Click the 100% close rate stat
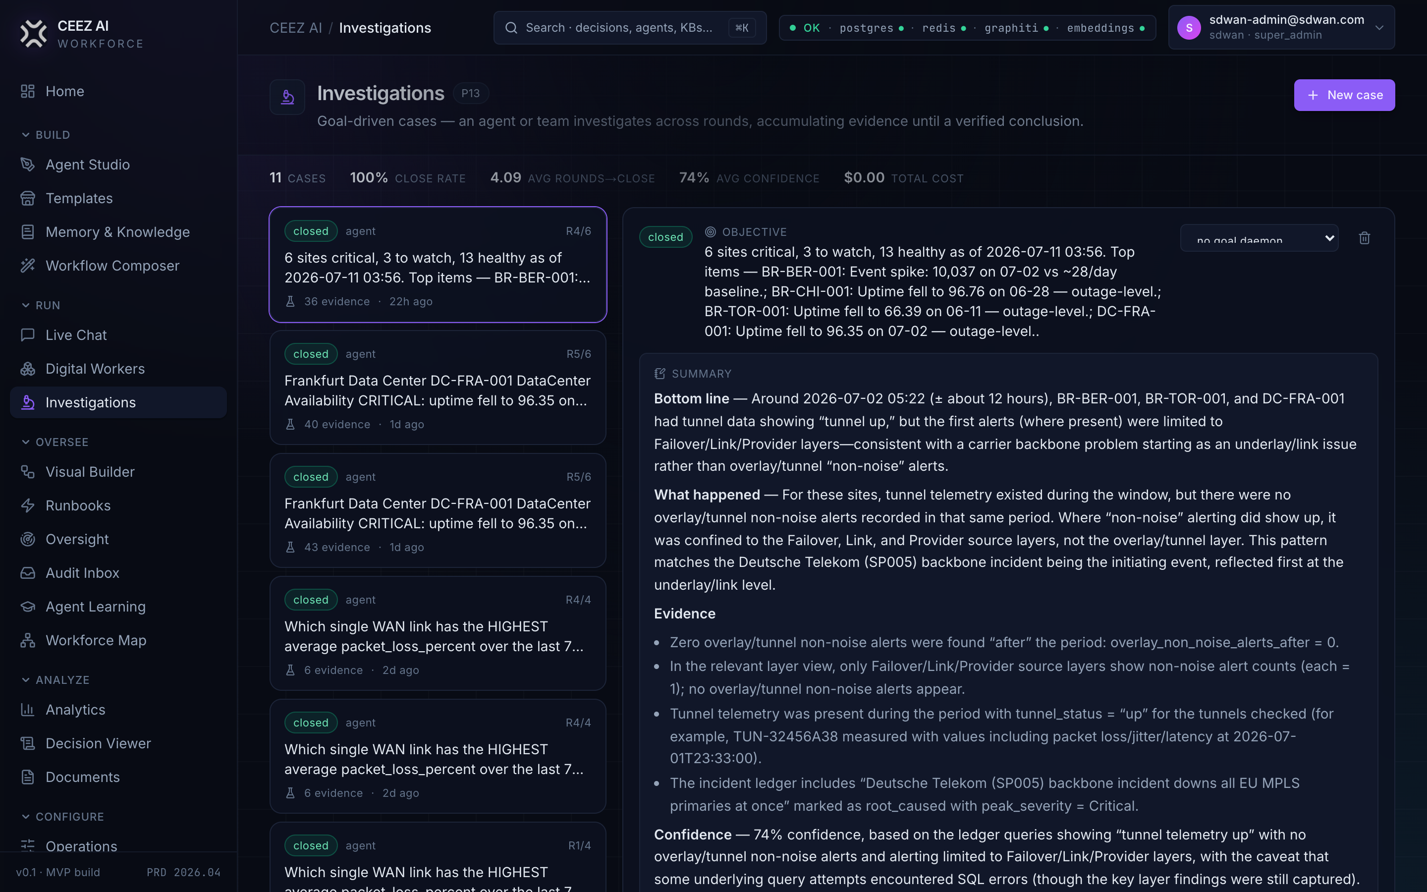1427x892 pixels. pos(407,177)
